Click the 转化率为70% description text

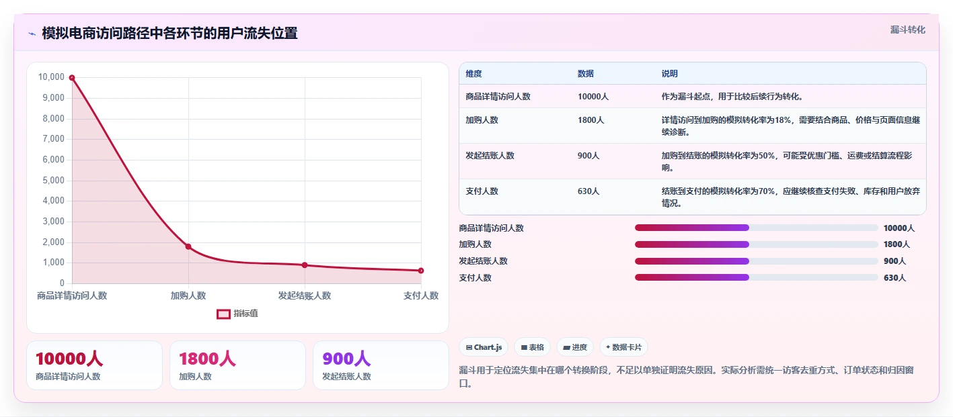click(x=790, y=197)
